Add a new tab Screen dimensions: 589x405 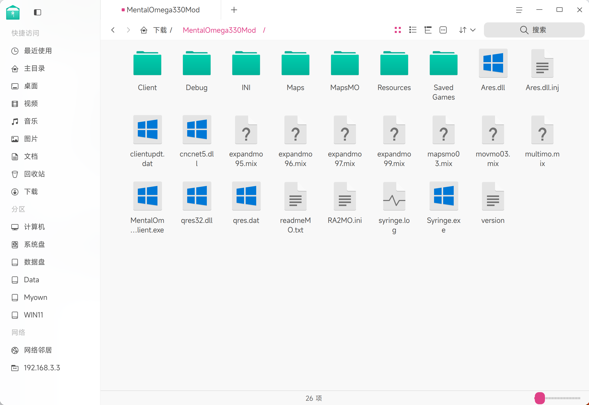(x=234, y=10)
